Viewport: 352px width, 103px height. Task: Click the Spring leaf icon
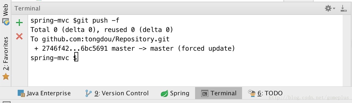164,94
